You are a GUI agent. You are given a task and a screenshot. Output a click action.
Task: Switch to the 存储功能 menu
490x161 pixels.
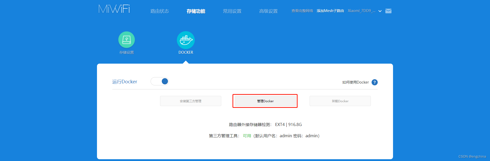[196, 11]
